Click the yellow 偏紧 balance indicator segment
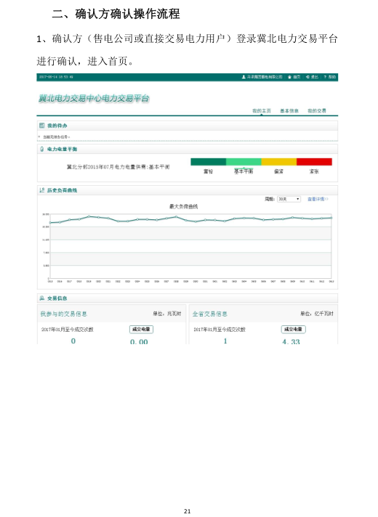The height and width of the screenshot is (517, 378). 279,162
